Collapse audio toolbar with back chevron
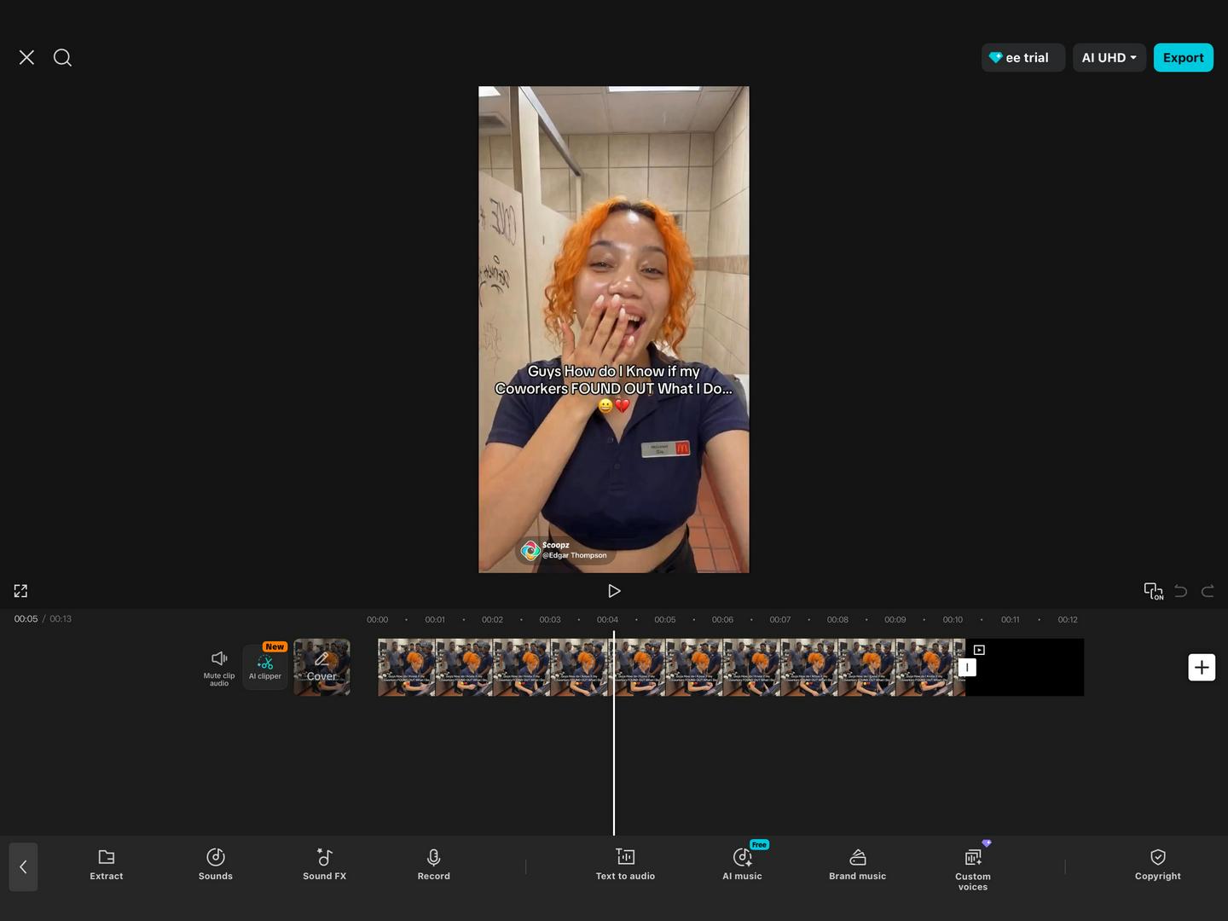This screenshot has height=921, width=1228. tap(23, 866)
